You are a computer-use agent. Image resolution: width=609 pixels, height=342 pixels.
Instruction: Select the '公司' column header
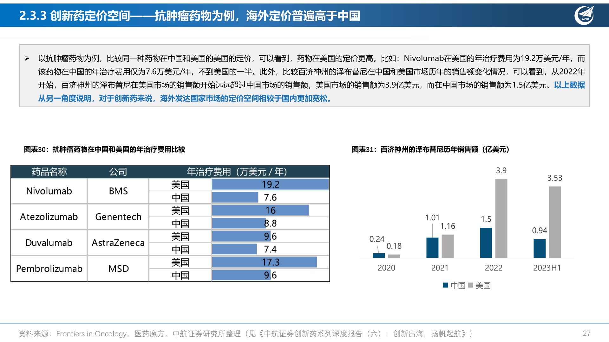point(118,172)
